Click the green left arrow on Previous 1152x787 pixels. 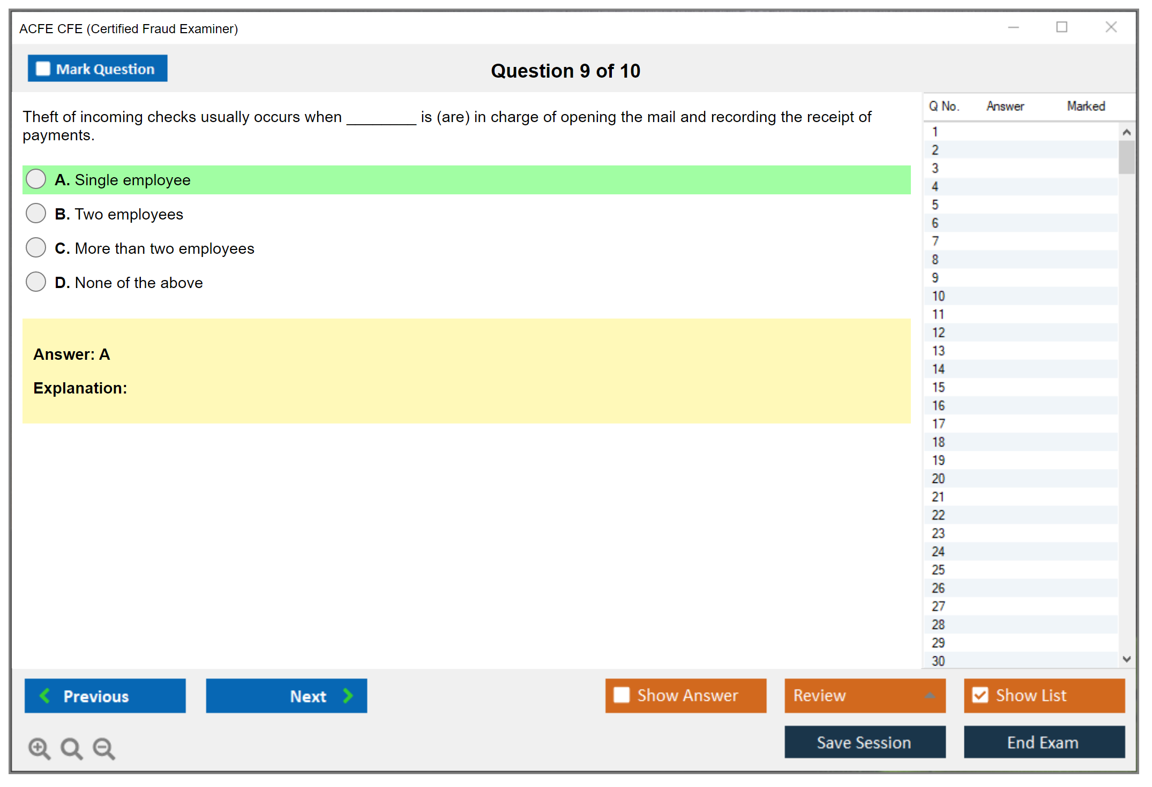[45, 695]
